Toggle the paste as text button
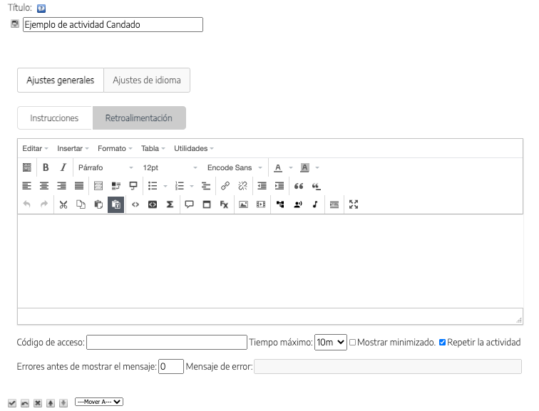Screen dimensions: 539x411 (115, 204)
